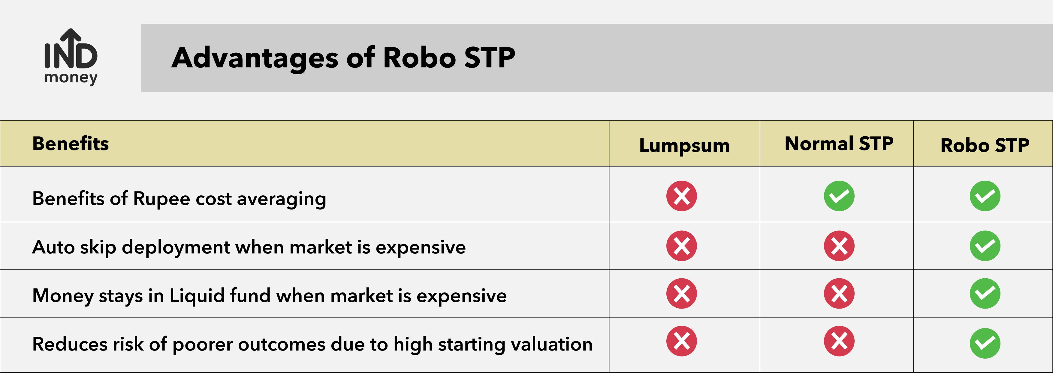Click Normal STP red cross for Auto skip deployment

pyautogui.click(x=839, y=246)
